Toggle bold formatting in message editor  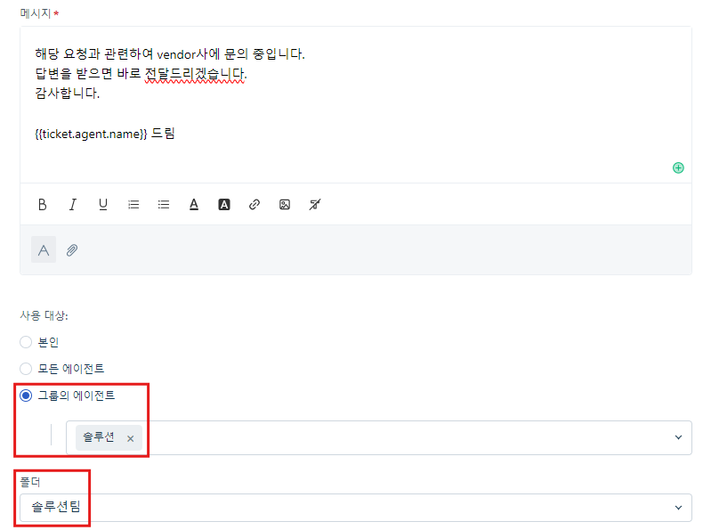click(42, 205)
